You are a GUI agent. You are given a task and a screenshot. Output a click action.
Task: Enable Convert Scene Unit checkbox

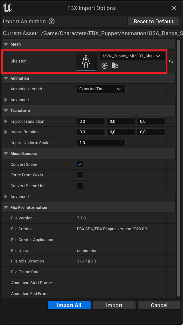80,186
